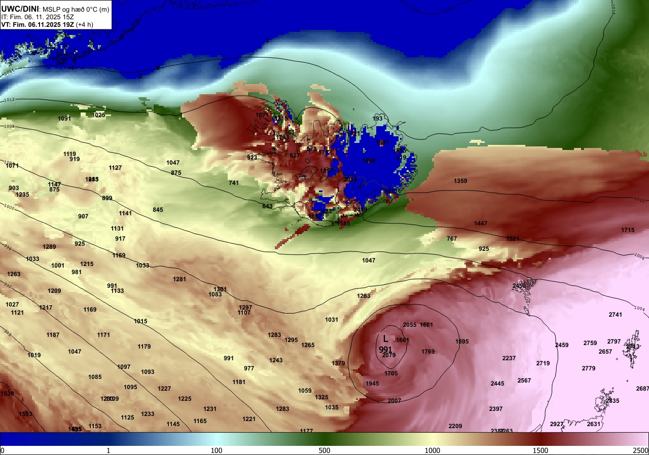
Task: Click the height value 1553
Action: [25, 414]
